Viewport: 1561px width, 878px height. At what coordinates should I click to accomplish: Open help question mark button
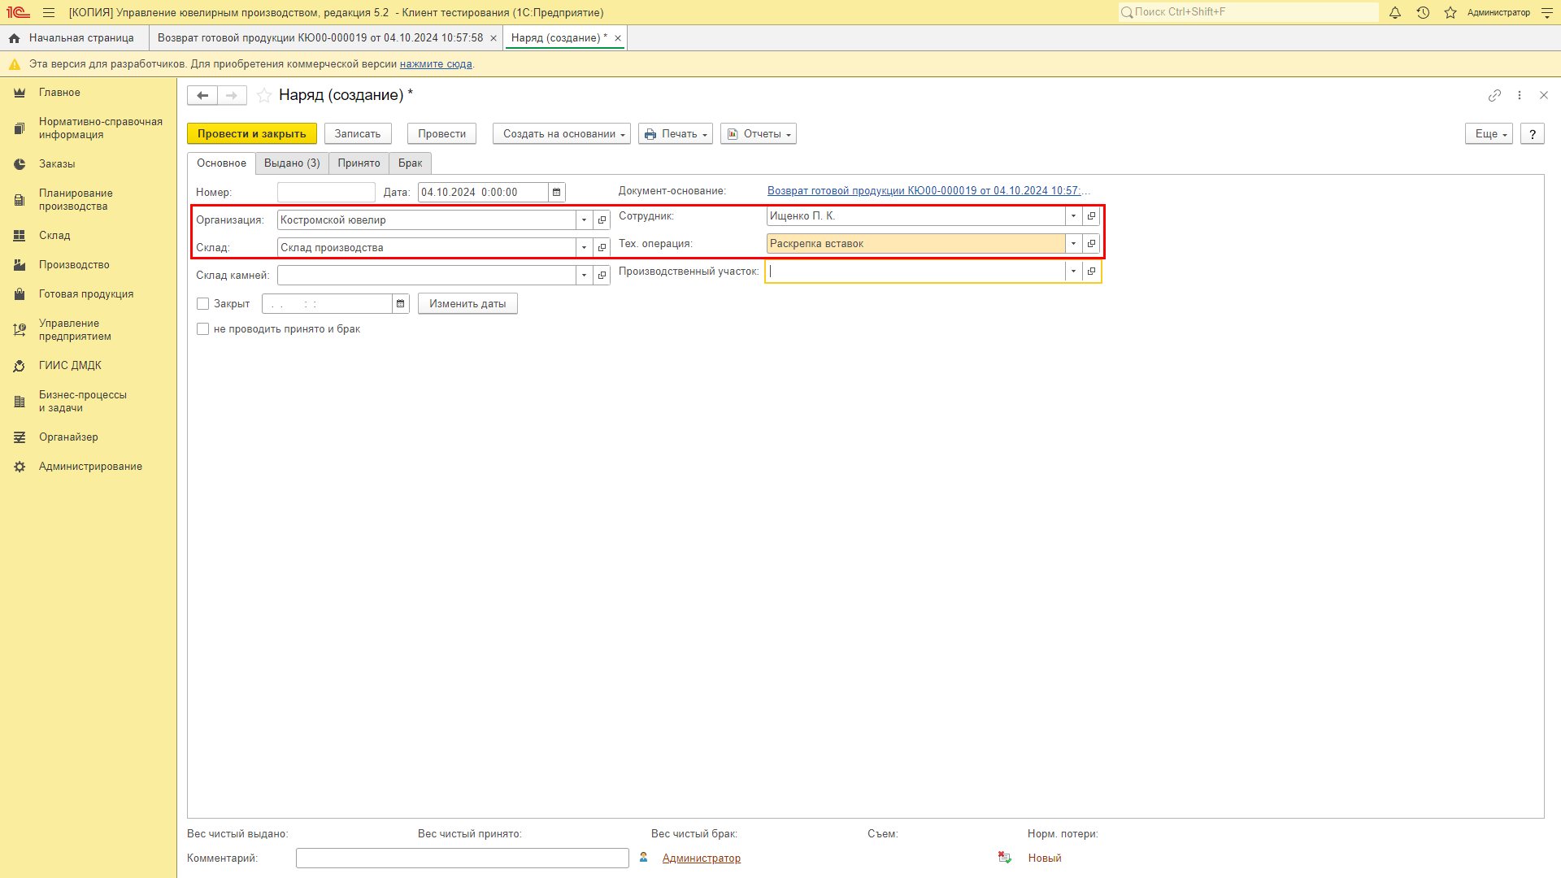point(1533,134)
